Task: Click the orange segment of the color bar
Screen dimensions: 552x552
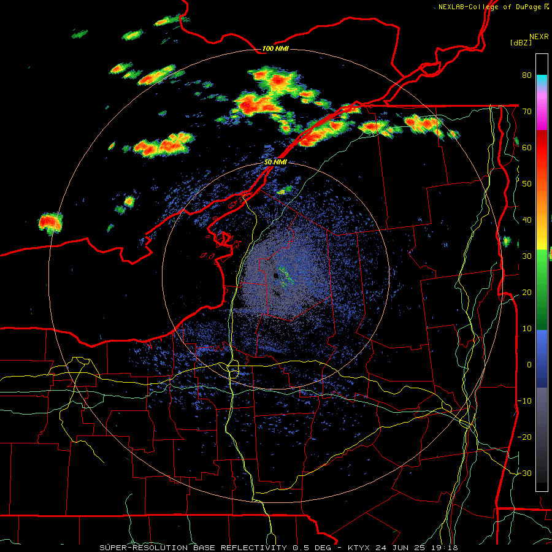Action: point(542,208)
